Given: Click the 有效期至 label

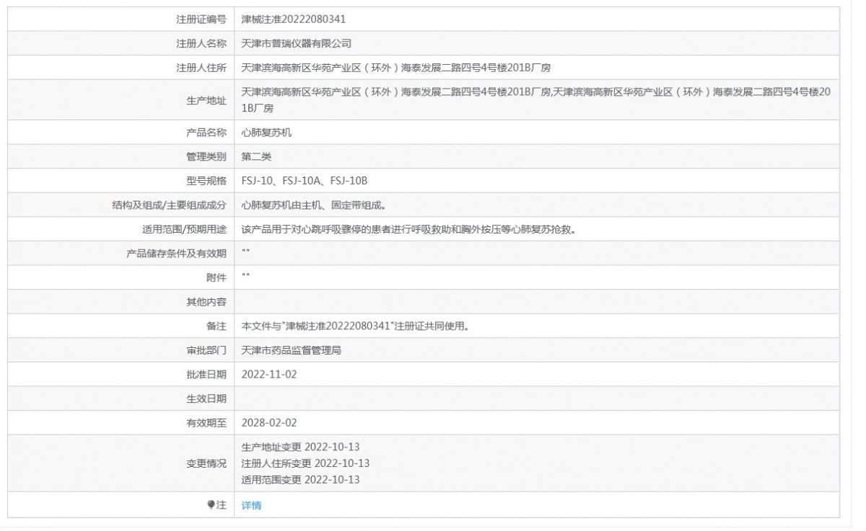Looking at the screenshot, I should point(206,423).
